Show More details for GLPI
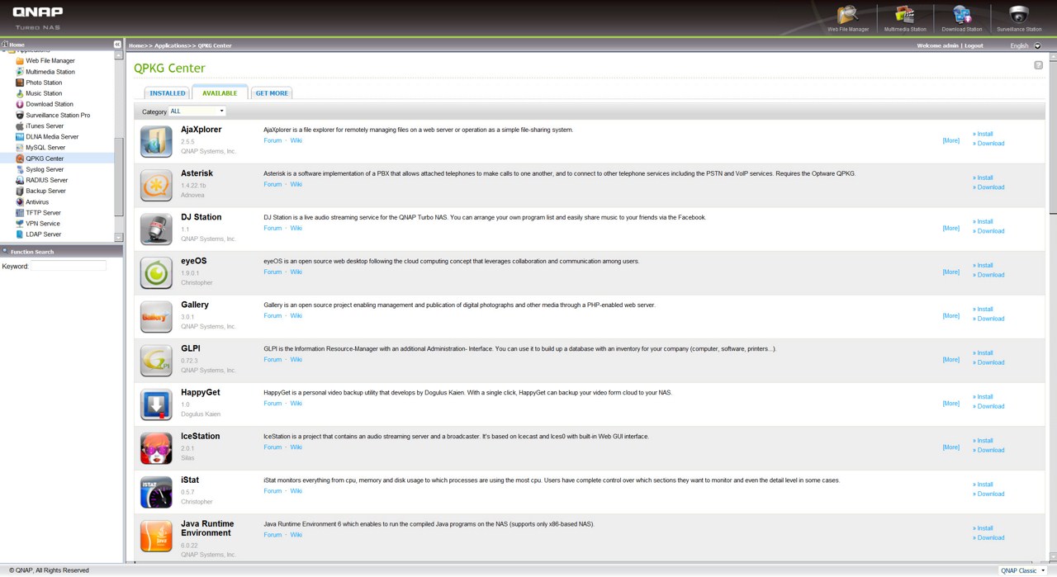This screenshot has width=1057, height=577. (x=951, y=359)
